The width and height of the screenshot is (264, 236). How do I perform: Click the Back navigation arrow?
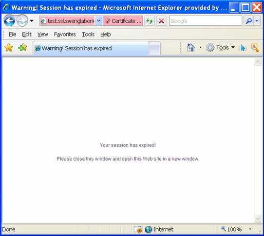pyautogui.click(x=9, y=21)
